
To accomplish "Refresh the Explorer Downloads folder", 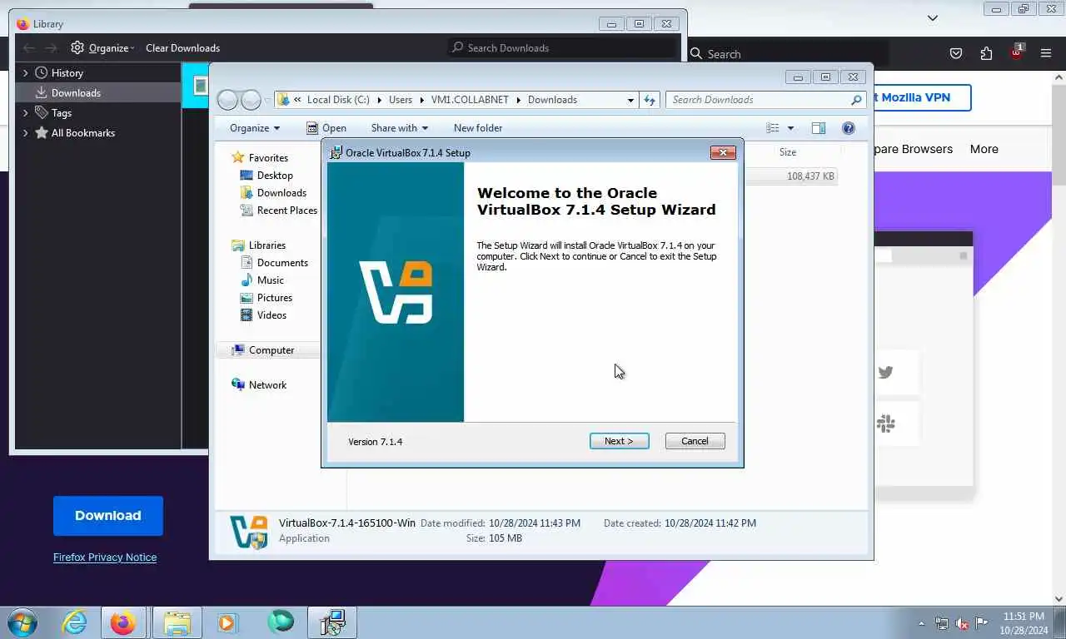I will point(650,100).
